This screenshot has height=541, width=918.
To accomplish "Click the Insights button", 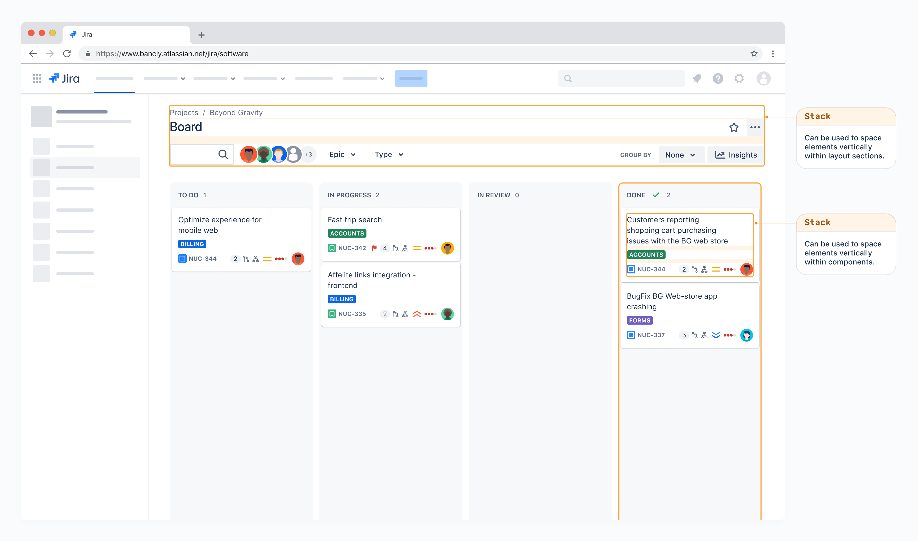I will 735,155.
